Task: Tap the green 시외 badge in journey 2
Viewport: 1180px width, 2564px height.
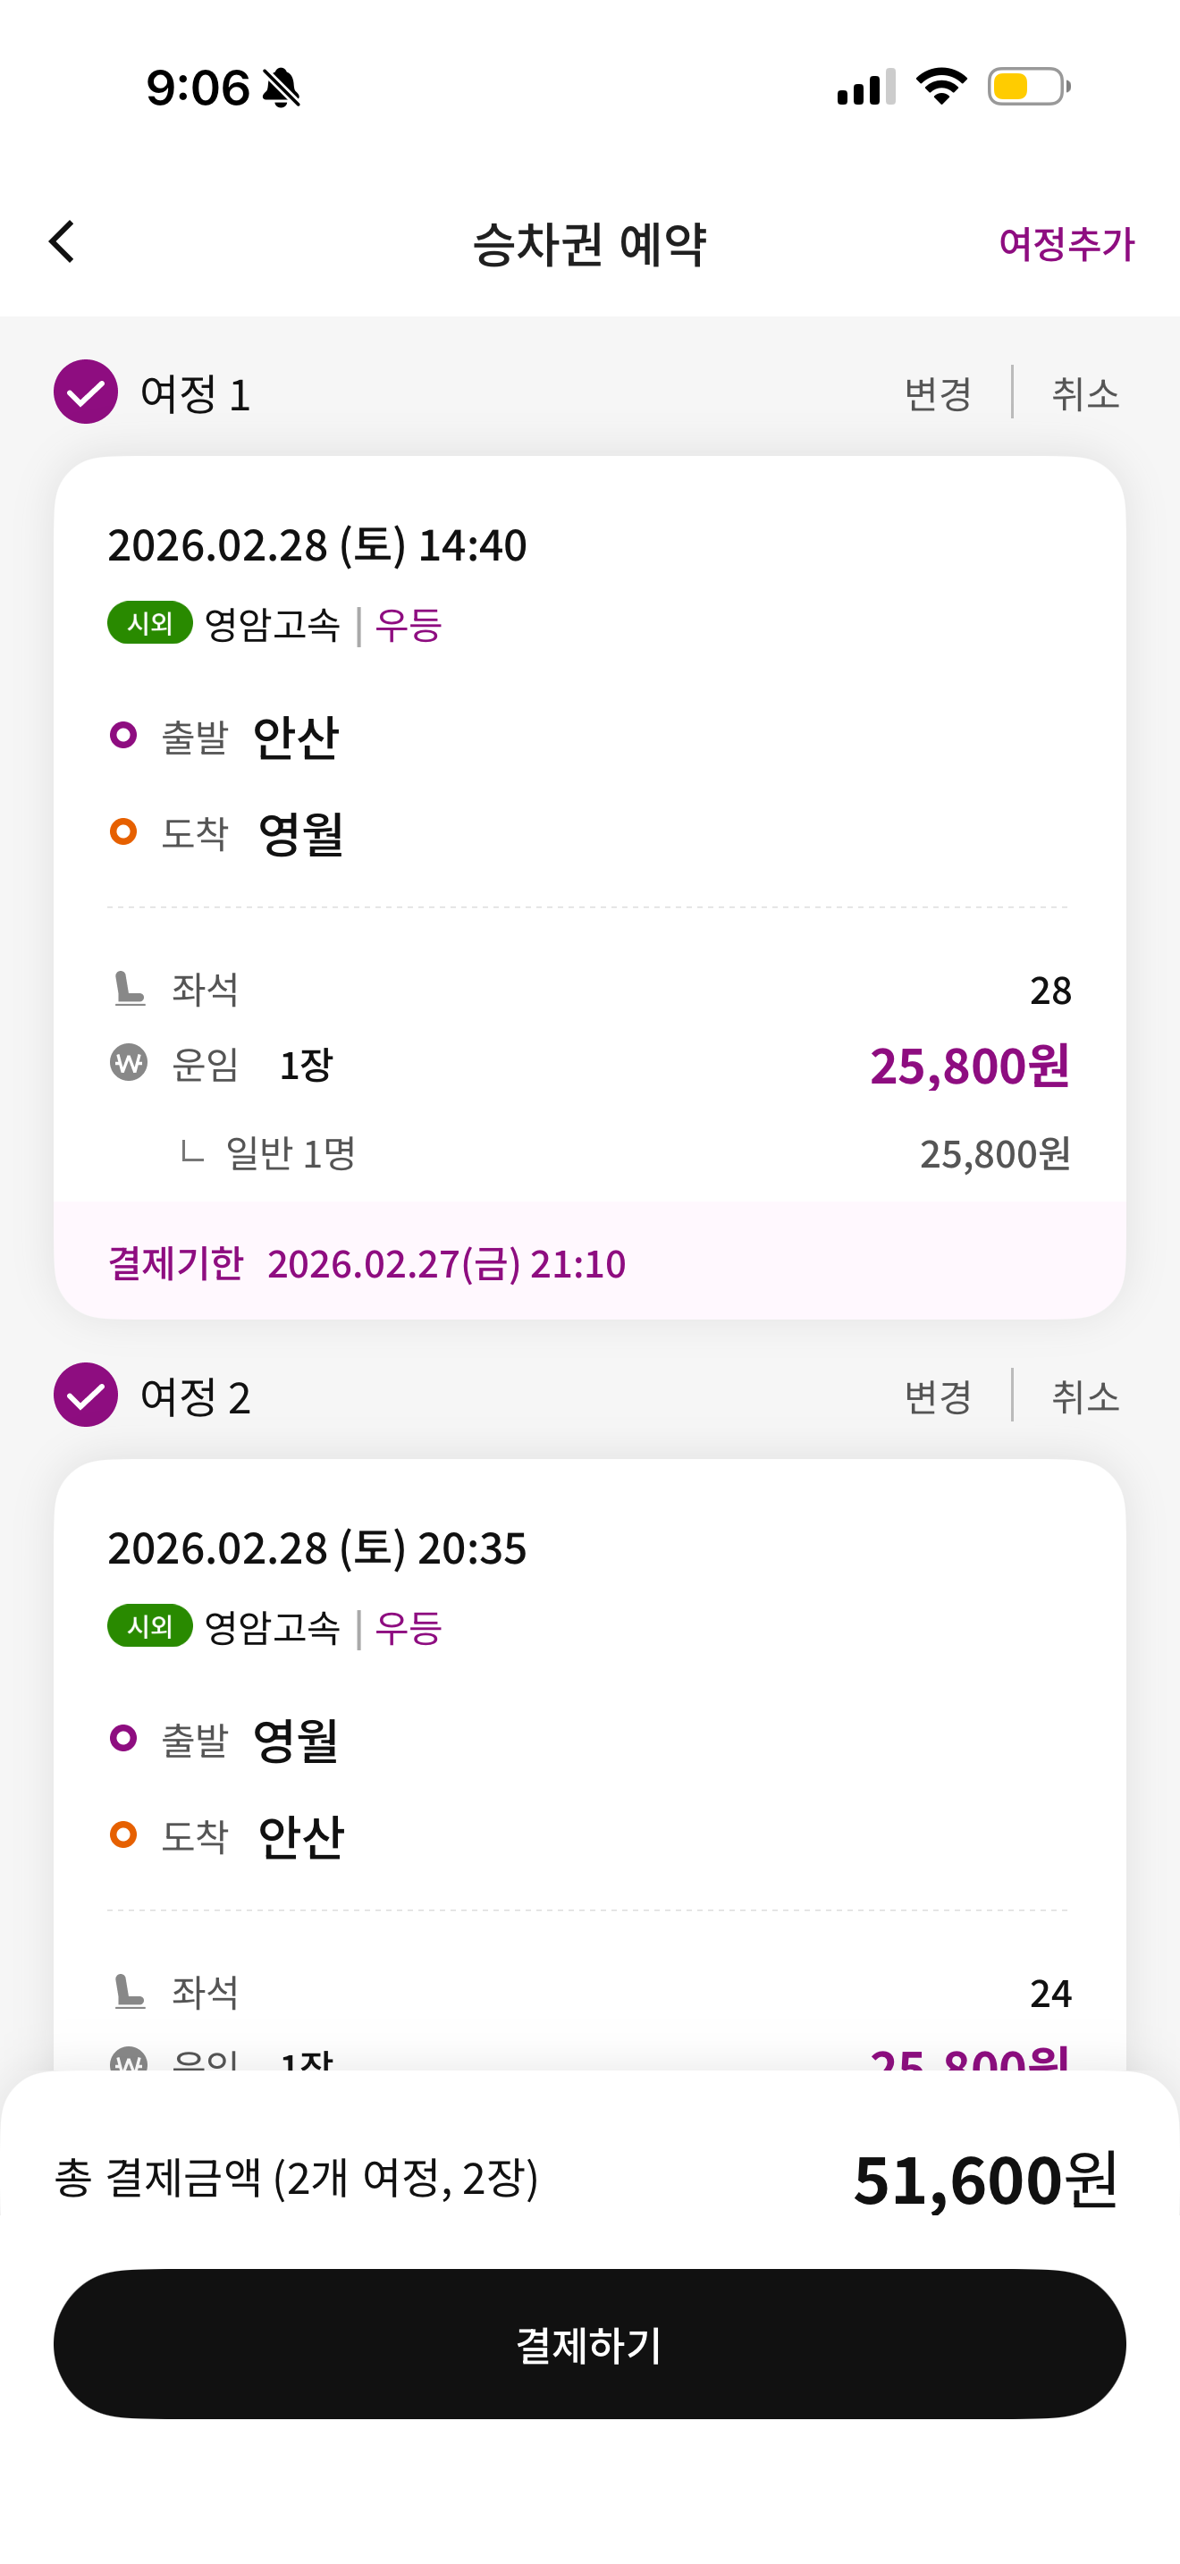Action: tap(149, 1626)
